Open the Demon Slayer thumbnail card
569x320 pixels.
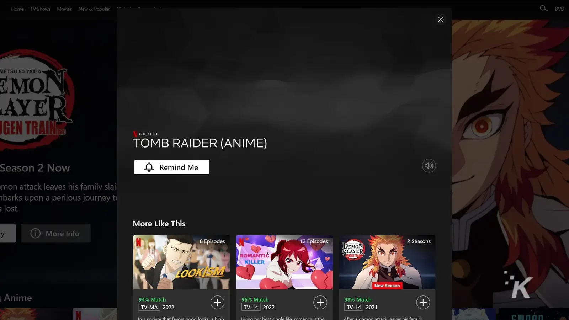click(x=387, y=262)
